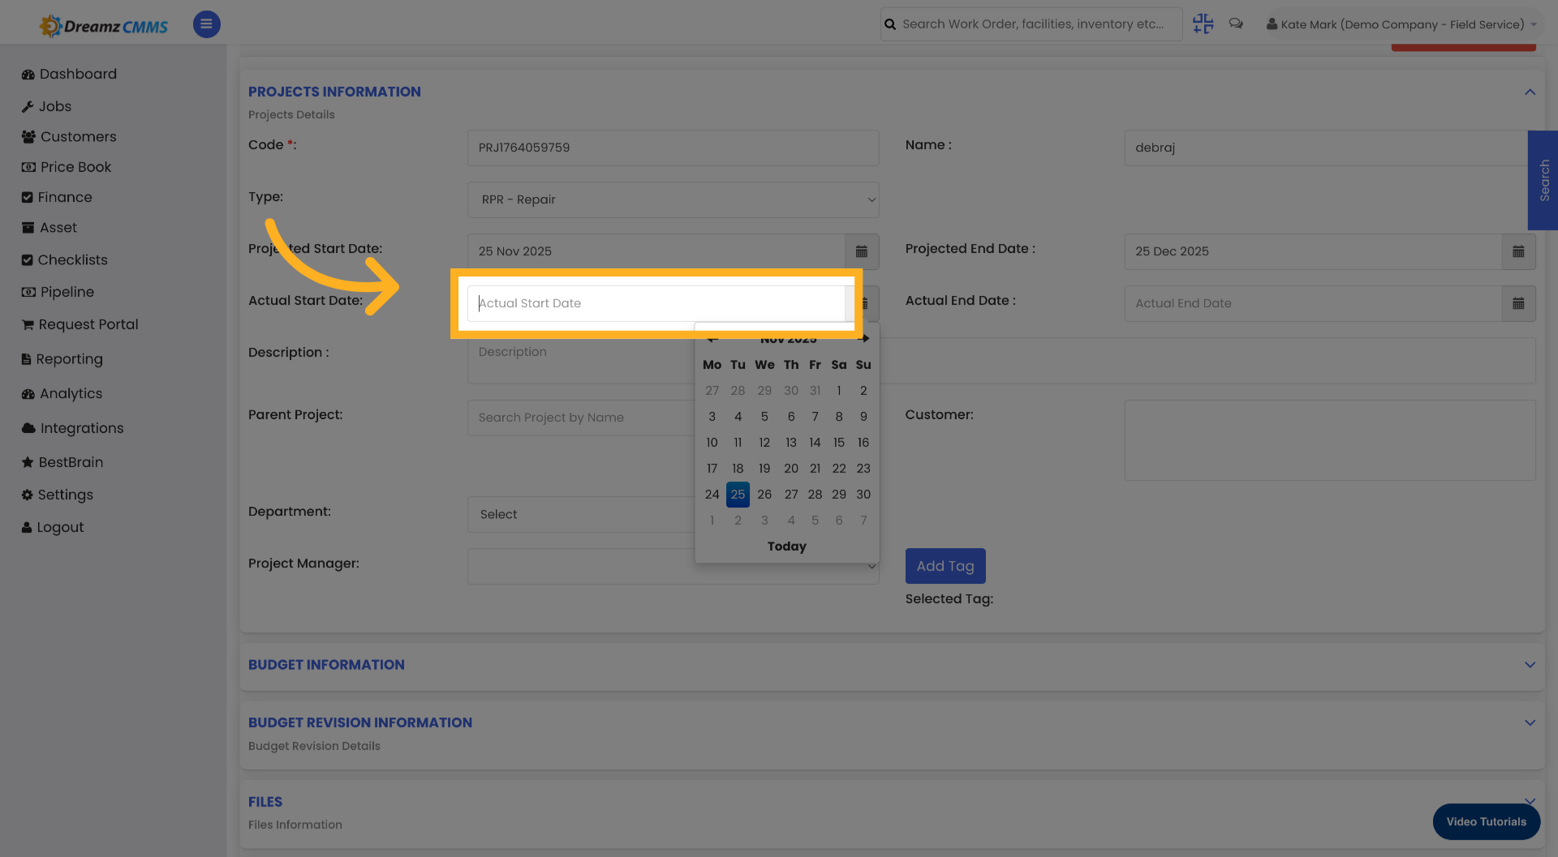Open BestBrain in sidebar
This screenshot has width=1558, height=857.
coord(62,462)
